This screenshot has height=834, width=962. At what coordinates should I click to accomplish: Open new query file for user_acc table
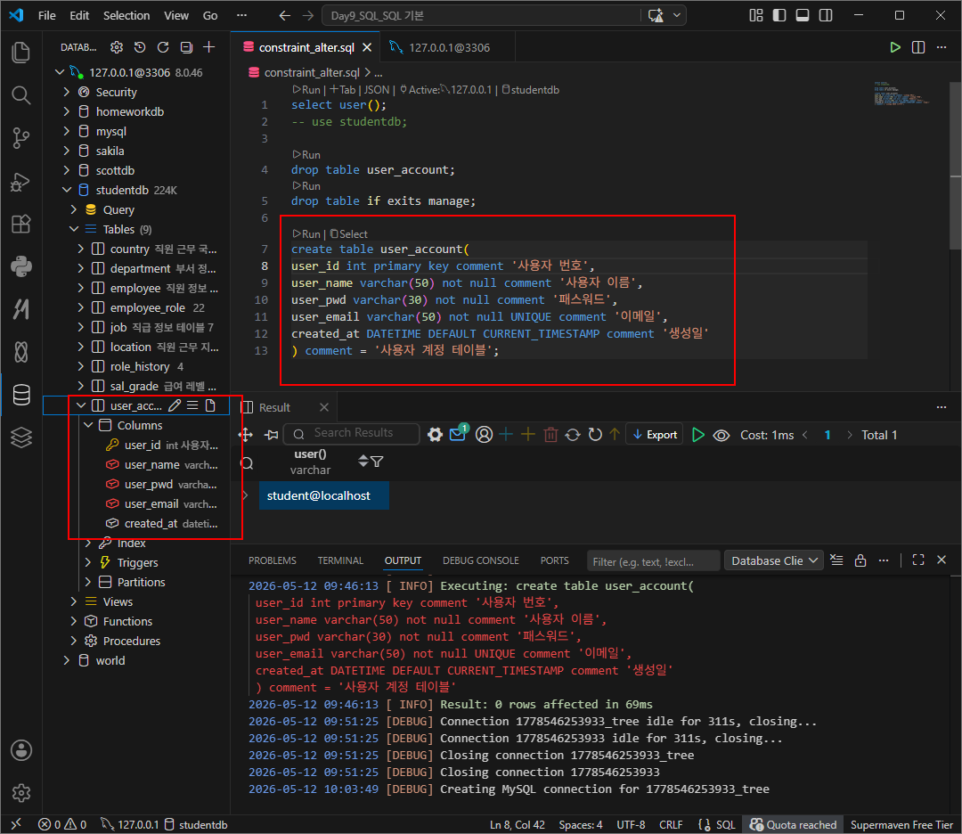coord(210,405)
